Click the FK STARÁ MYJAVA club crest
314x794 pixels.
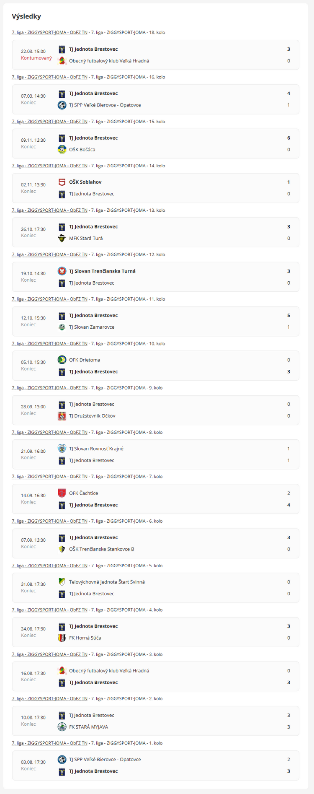[x=62, y=727]
